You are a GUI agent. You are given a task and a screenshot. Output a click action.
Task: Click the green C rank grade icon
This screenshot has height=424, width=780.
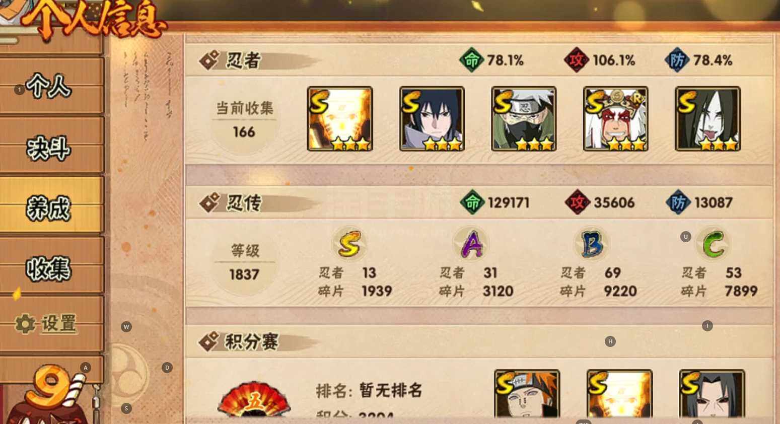pyautogui.click(x=713, y=244)
